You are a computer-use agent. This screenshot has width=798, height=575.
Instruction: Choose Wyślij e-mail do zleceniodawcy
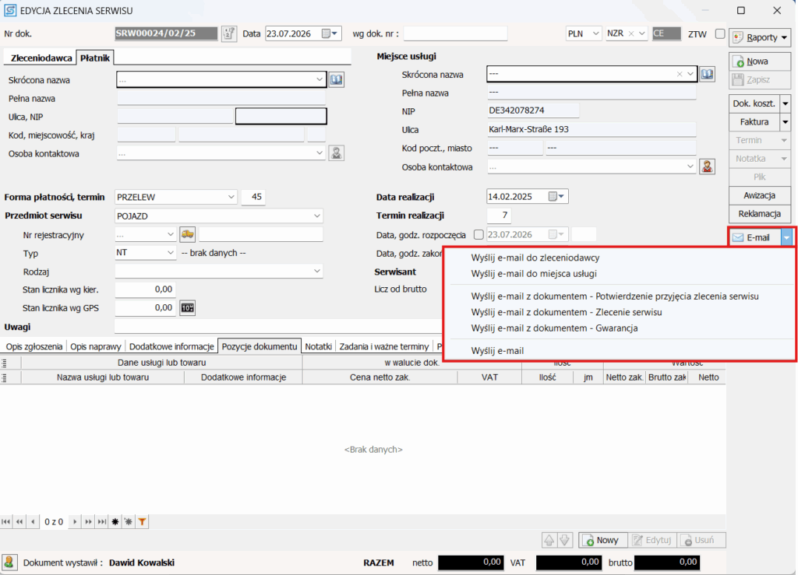pos(535,258)
